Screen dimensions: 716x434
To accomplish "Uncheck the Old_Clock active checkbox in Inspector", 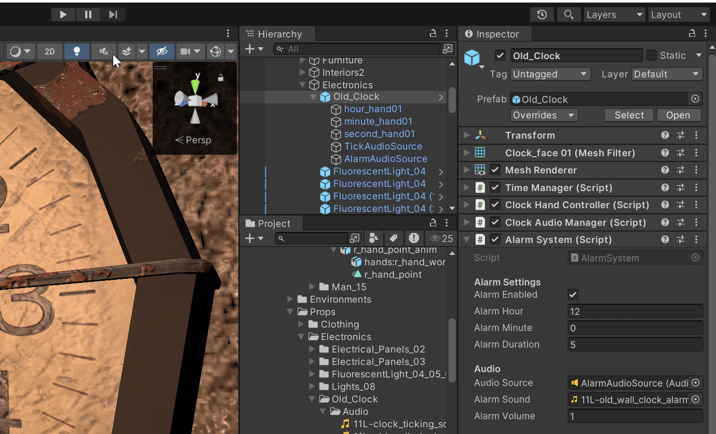I will (500, 56).
